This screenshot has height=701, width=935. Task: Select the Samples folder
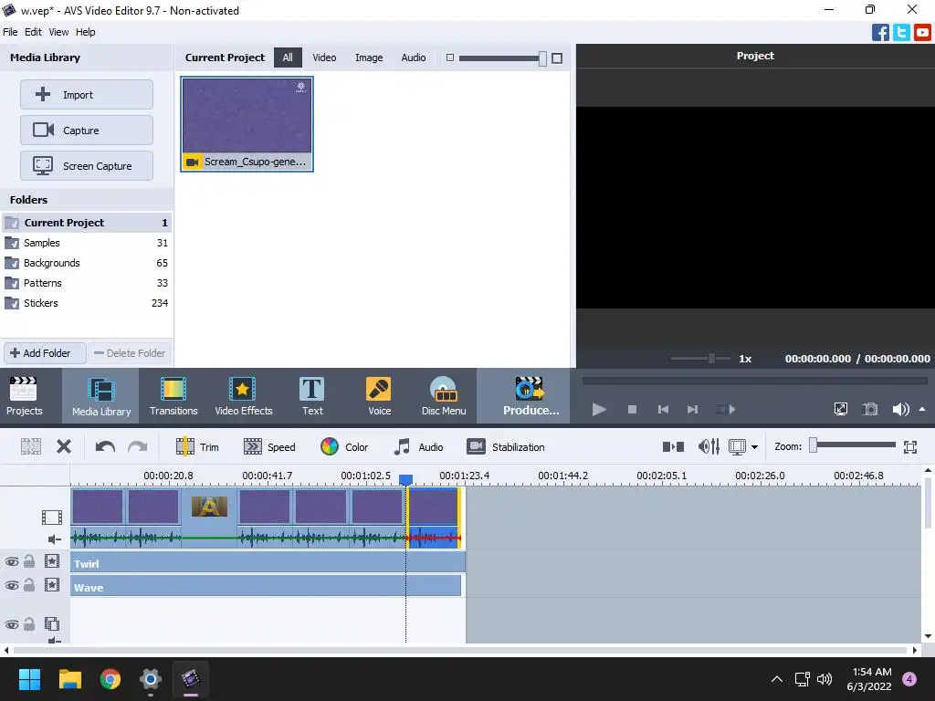(87, 243)
